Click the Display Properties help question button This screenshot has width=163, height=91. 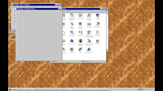(59, 9)
